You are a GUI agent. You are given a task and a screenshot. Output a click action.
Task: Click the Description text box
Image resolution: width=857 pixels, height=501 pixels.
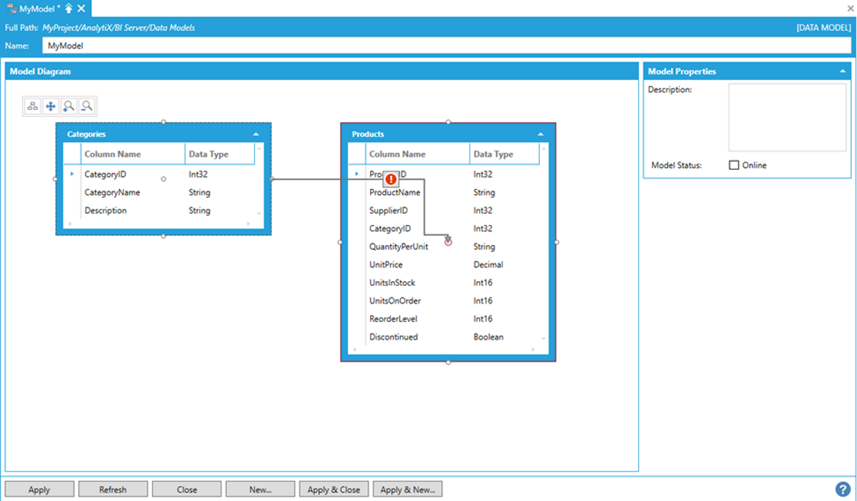787,117
